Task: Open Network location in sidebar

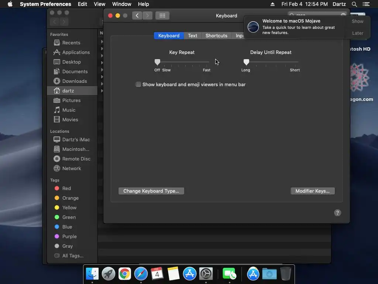Action: click(71, 169)
